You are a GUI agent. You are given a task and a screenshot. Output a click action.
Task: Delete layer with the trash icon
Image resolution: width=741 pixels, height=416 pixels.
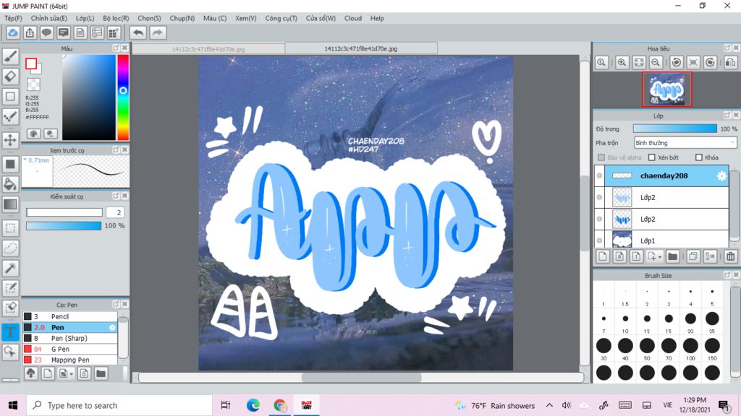[x=731, y=256]
